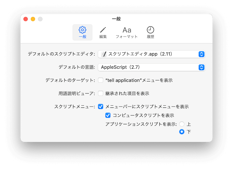Toggle the コンピュータスクリプトを表示 checkbox

coord(108,115)
